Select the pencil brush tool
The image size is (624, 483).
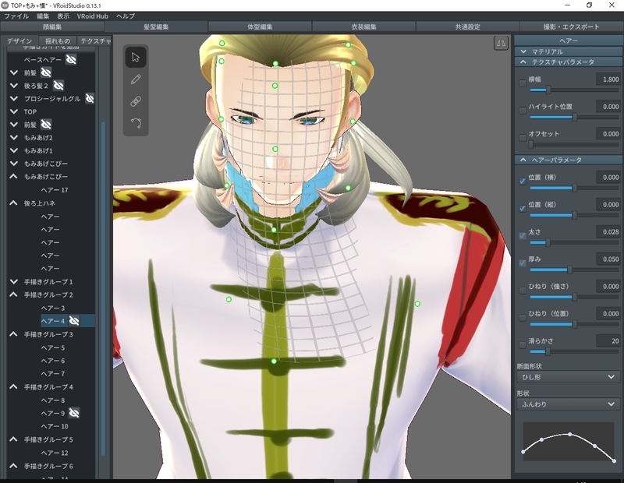(x=136, y=79)
